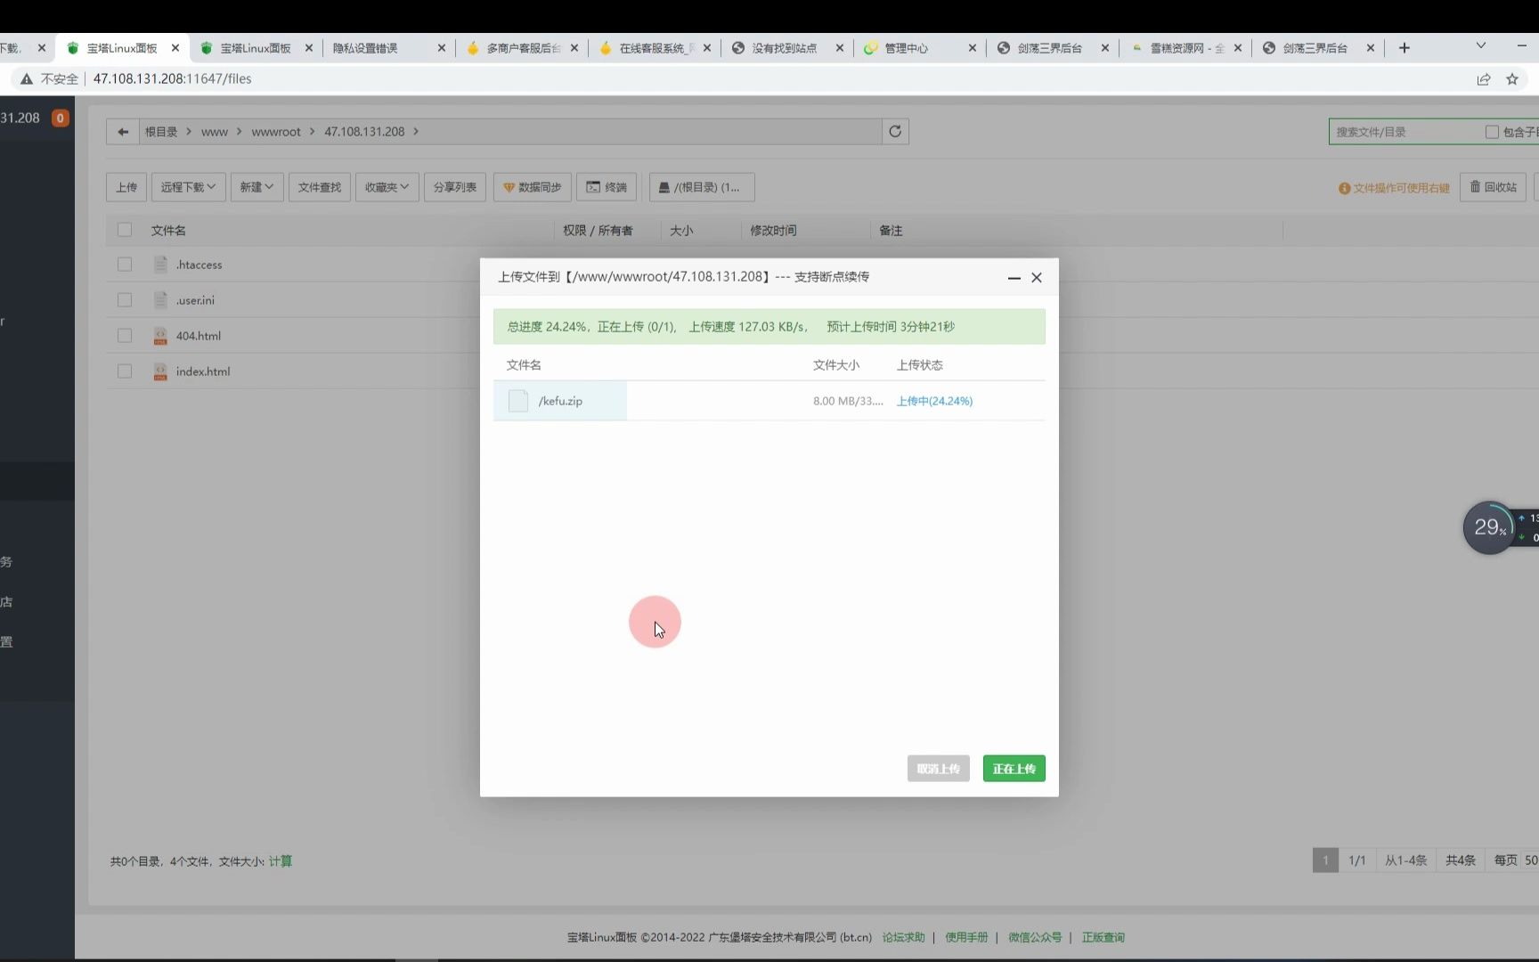Bookmark this page with star icon
The height and width of the screenshot is (962, 1539).
(1512, 79)
